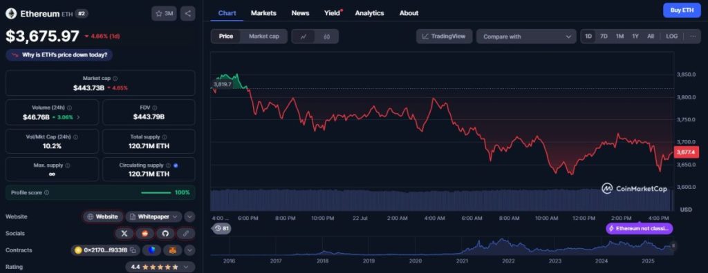Click the FDV value $443.79B

(x=149, y=117)
